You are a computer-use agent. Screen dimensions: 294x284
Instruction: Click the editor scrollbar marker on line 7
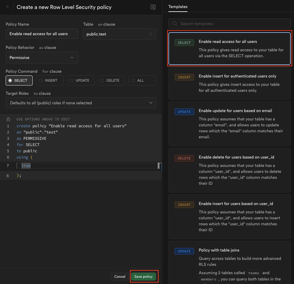[159, 166]
